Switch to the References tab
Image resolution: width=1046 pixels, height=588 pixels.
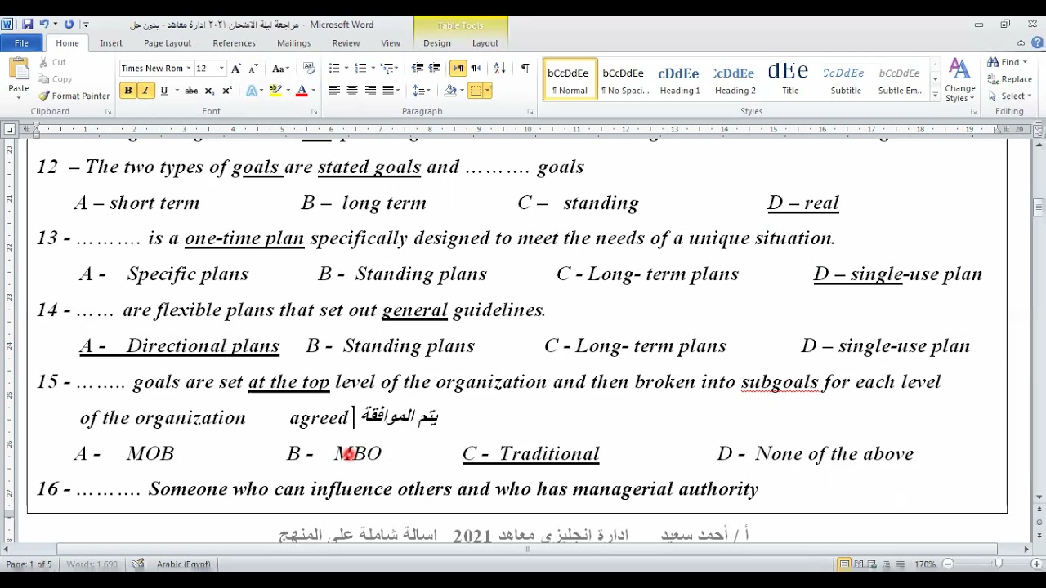[x=235, y=43]
